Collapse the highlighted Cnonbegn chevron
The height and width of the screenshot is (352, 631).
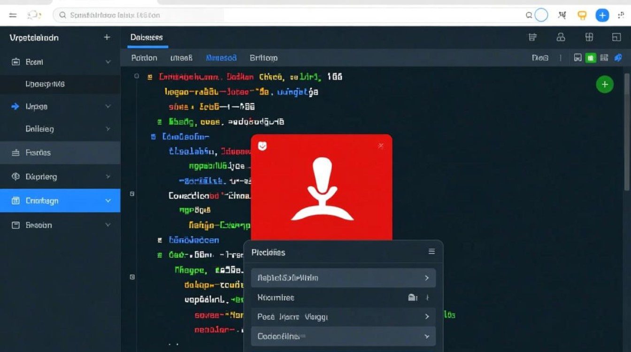tap(108, 201)
